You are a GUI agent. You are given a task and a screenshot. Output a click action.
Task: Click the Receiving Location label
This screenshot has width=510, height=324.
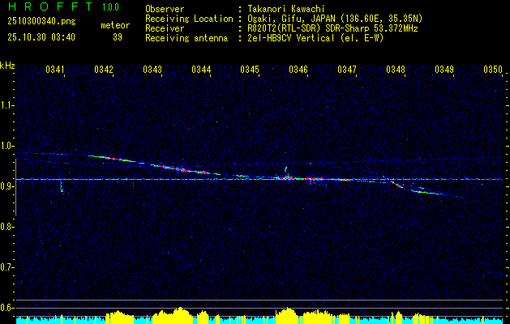(x=189, y=19)
